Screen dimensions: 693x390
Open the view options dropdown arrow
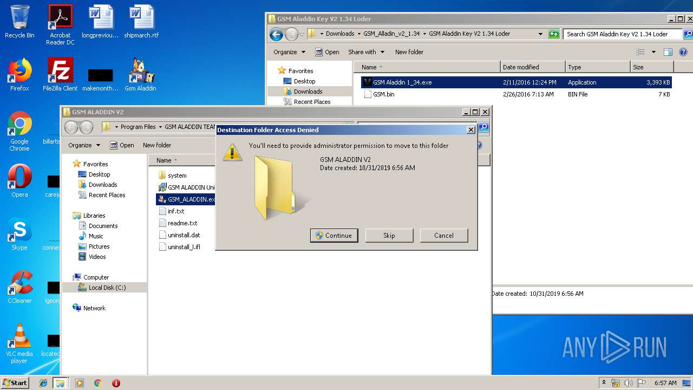(653, 52)
